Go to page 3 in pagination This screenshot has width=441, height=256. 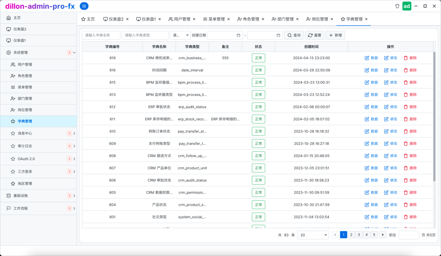point(359,235)
